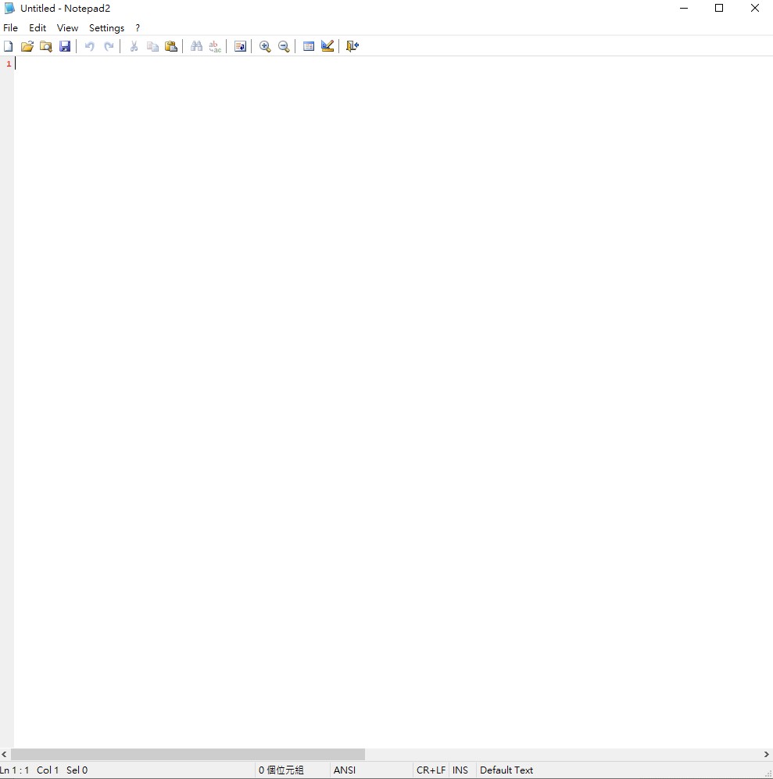Click the Zoom Out magnifier icon
This screenshot has width=773, height=779.
[284, 46]
